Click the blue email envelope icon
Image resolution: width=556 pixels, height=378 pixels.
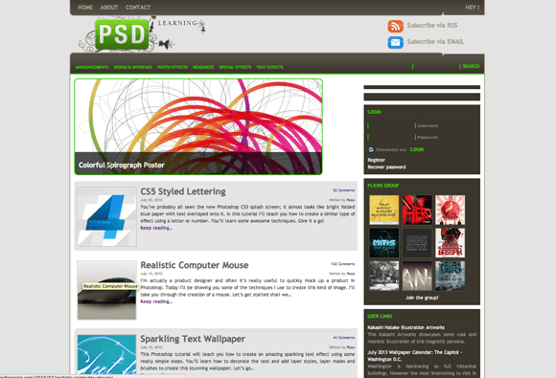pyautogui.click(x=395, y=42)
